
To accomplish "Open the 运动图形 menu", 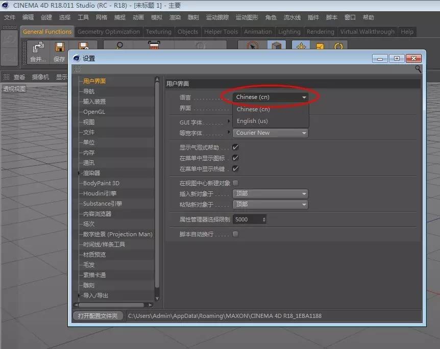I will [247, 17].
